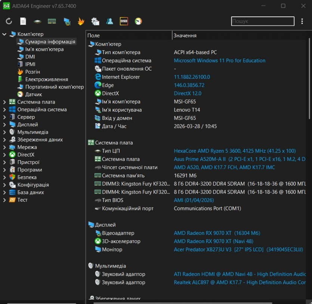Select Розгін in the sidebar tree
312x304 pixels.
[x=33, y=72]
